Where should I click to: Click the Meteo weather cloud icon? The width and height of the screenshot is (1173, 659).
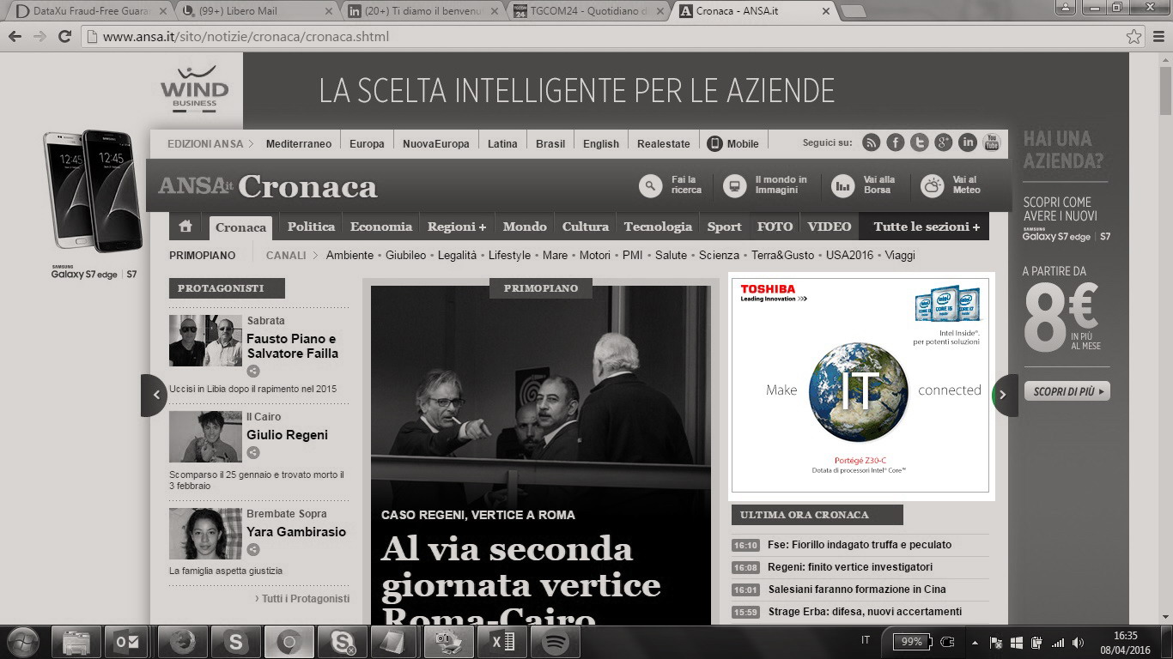point(932,185)
